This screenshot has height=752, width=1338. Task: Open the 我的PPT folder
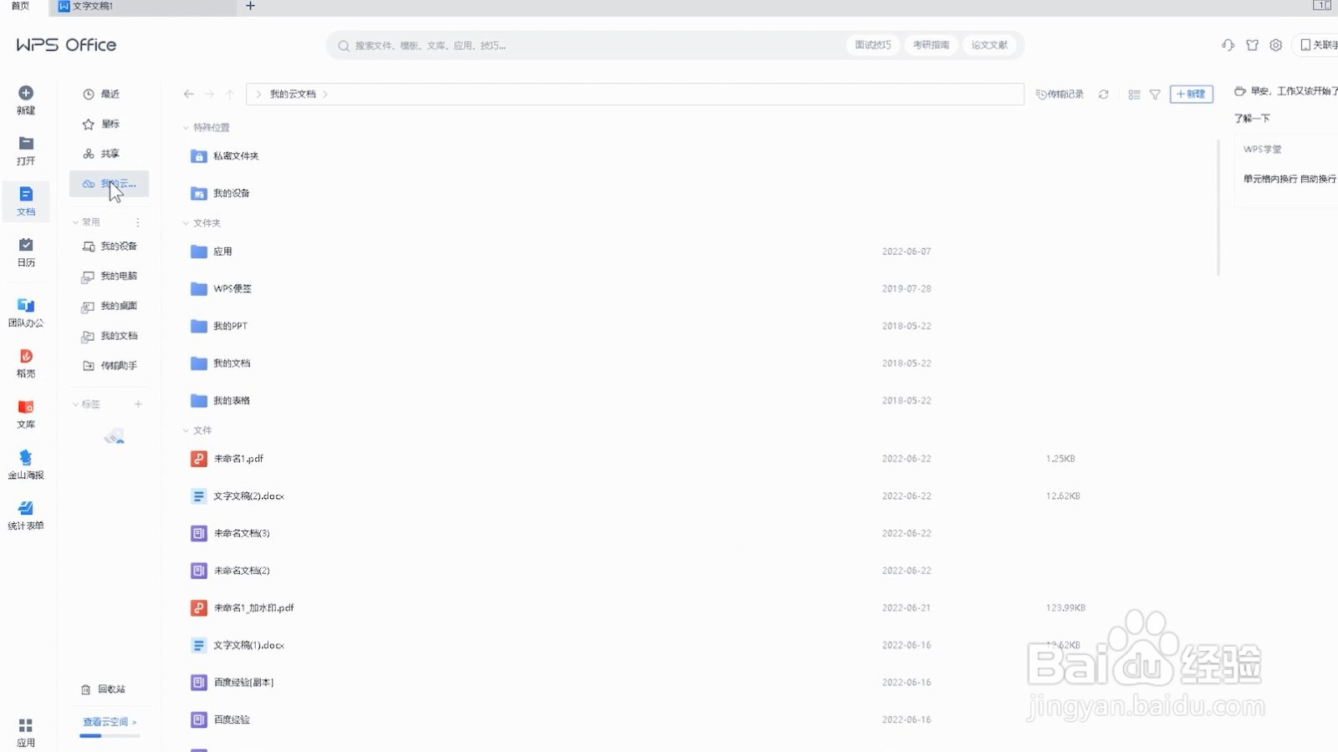(219, 326)
